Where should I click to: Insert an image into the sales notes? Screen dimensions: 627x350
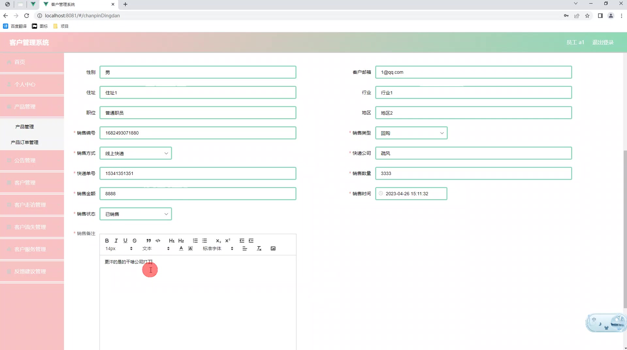[x=273, y=248]
